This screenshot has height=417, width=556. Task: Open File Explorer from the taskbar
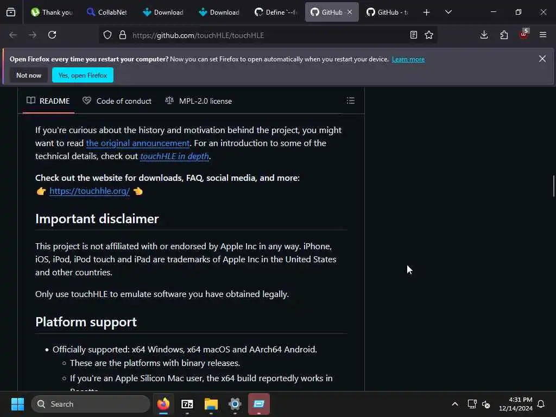tap(211, 404)
